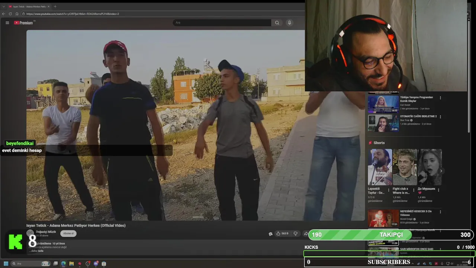Open the 'Lapsekili Tayfur' Short thumbnail
The height and width of the screenshot is (268, 476).
point(380,167)
